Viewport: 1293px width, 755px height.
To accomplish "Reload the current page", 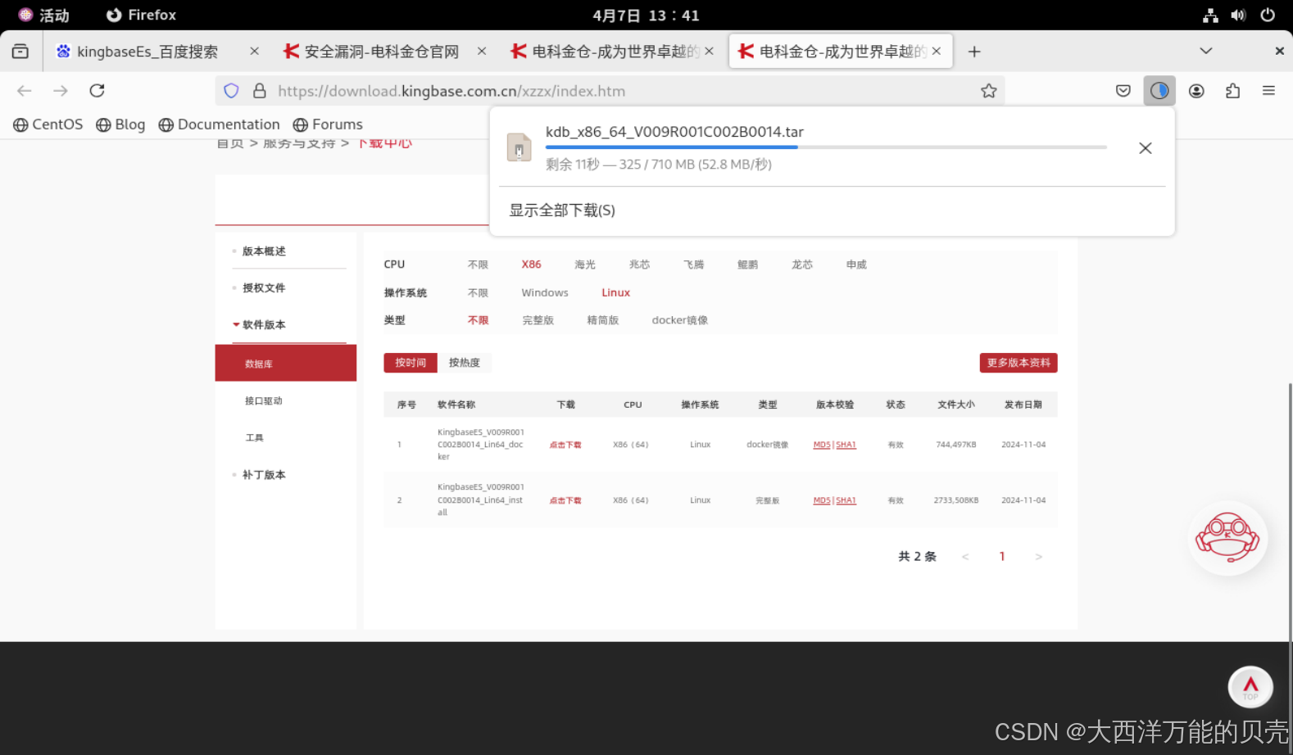I will point(97,91).
